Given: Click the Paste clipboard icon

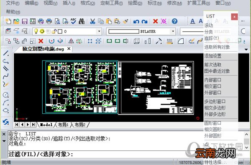Looking at the screenshot, I should (x=109, y=21).
